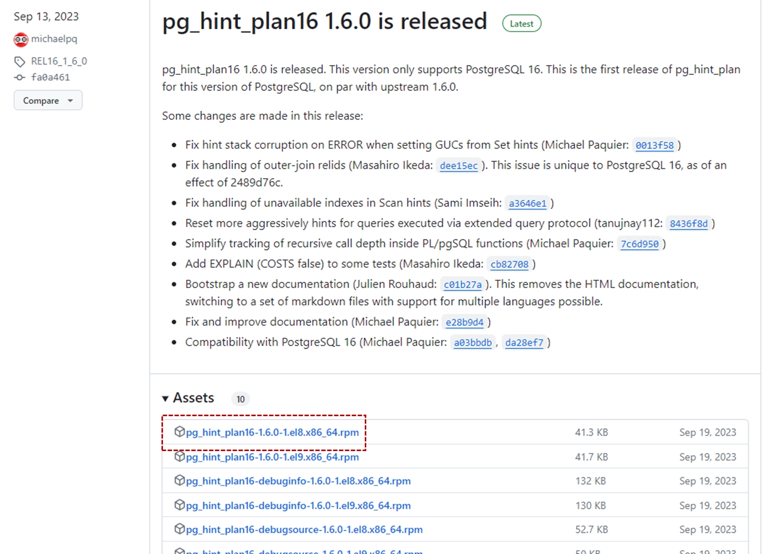767x554 pixels.
Task: Open commit link 8436f8d
Action: pyautogui.click(x=688, y=224)
